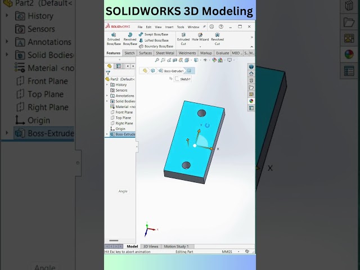360x270 pixels.
Task: Switch to the Weldments tab
Action: click(187, 53)
